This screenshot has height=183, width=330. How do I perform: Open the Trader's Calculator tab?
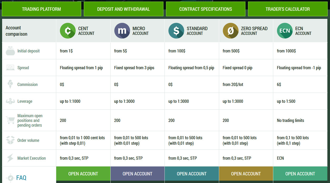click(x=288, y=9)
